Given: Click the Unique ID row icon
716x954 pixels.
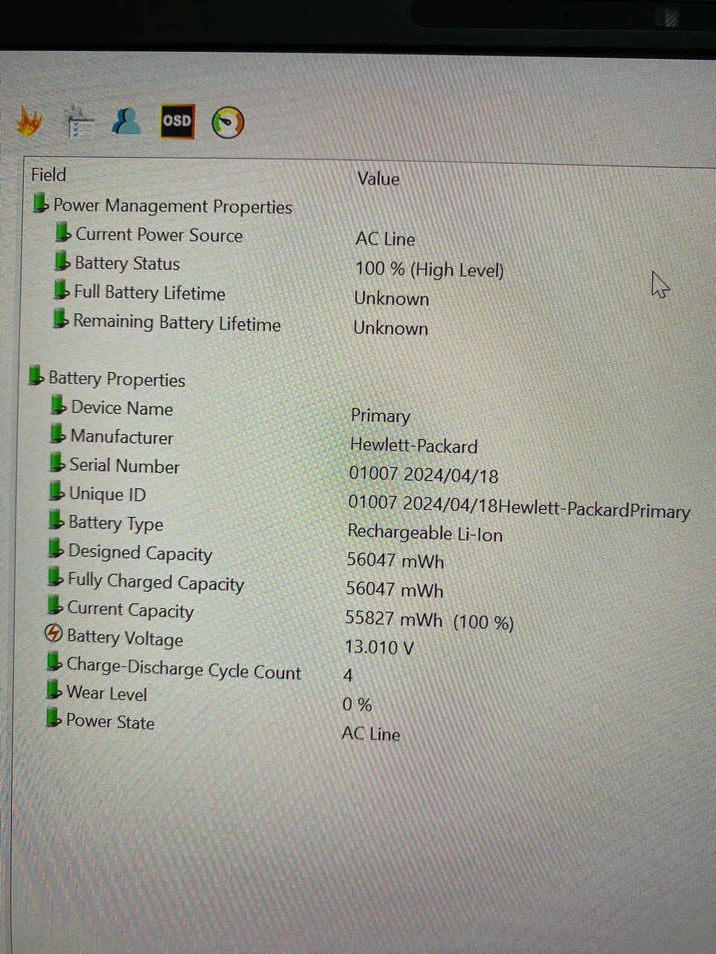Looking at the screenshot, I should [x=56, y=491].
